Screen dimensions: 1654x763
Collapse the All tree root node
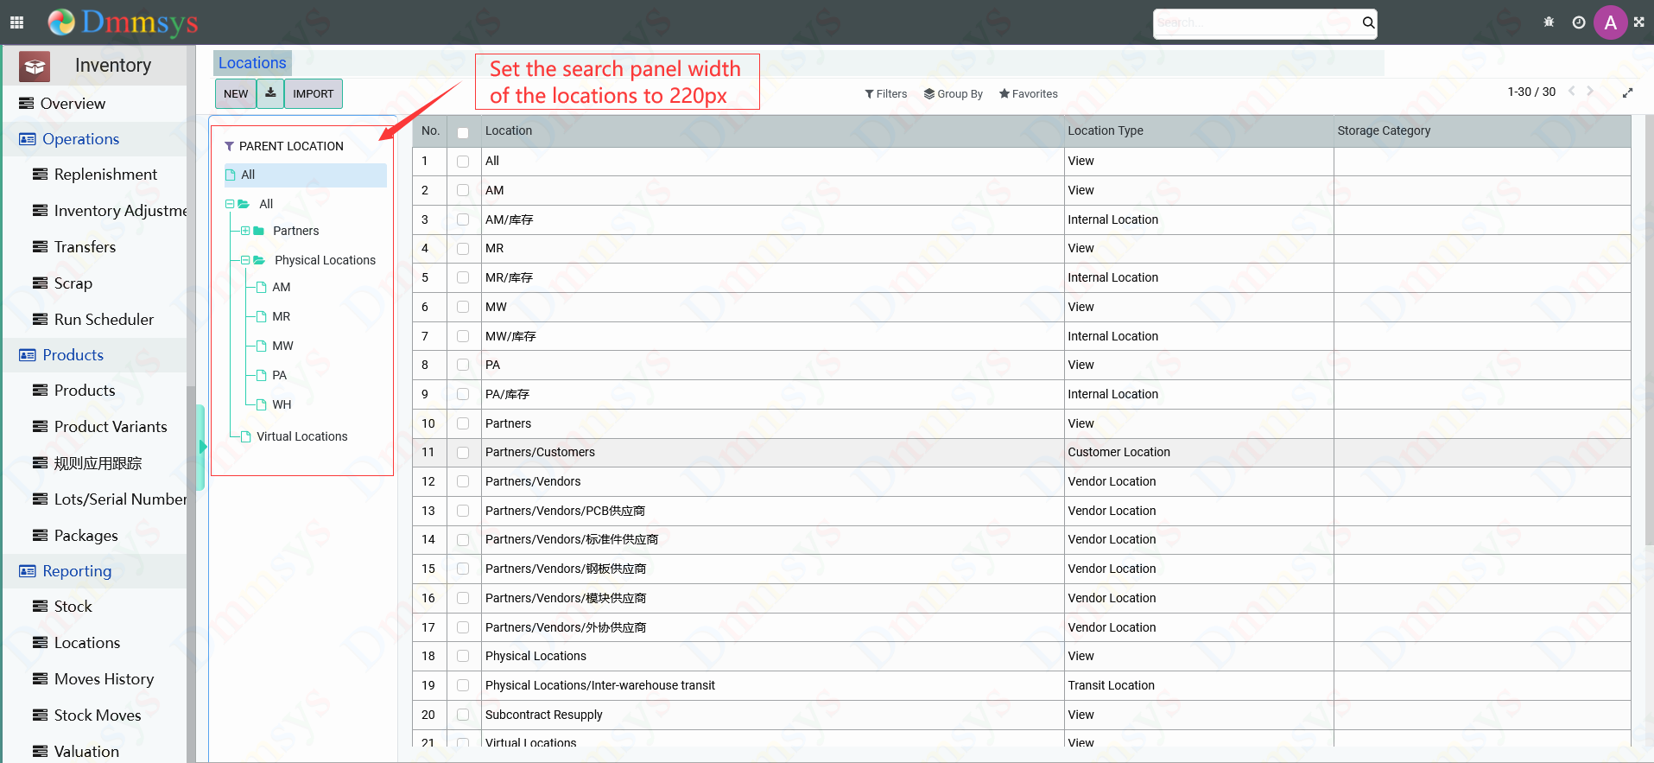point(230,204)
